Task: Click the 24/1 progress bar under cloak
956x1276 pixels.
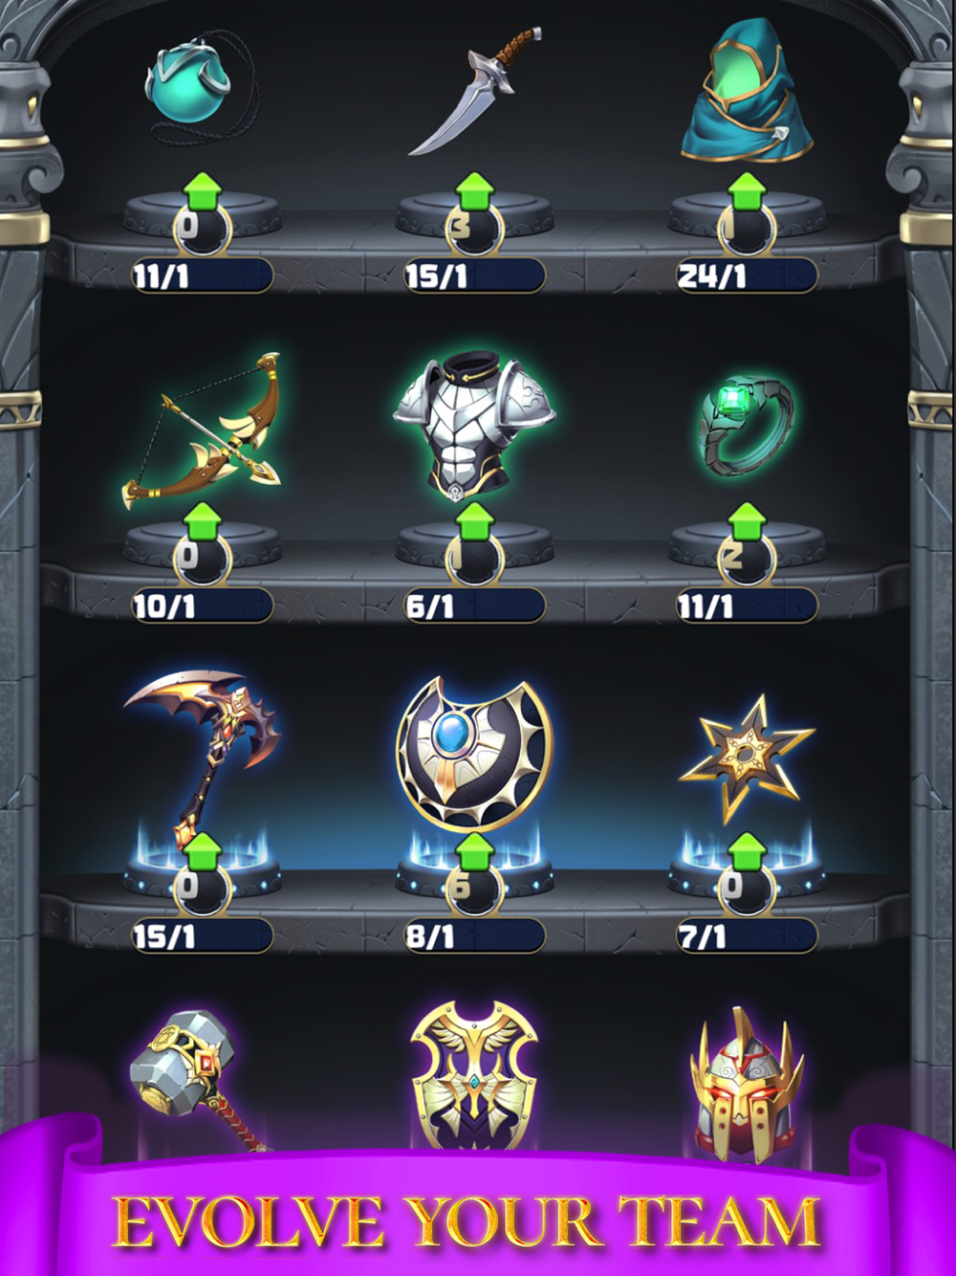Action: 747,275
